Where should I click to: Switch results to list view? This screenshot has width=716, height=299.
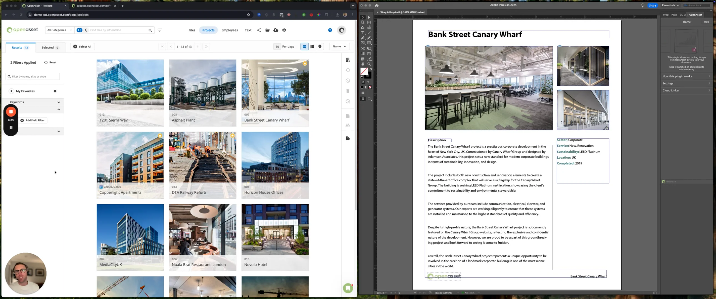(x=312, y=47)
